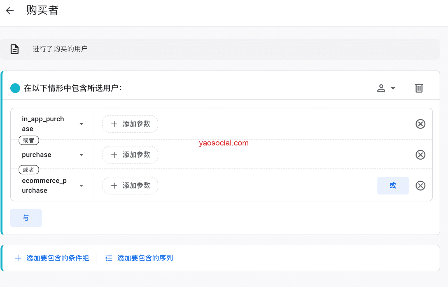Click the teal circle include indicator

click(x=15, y=88)
